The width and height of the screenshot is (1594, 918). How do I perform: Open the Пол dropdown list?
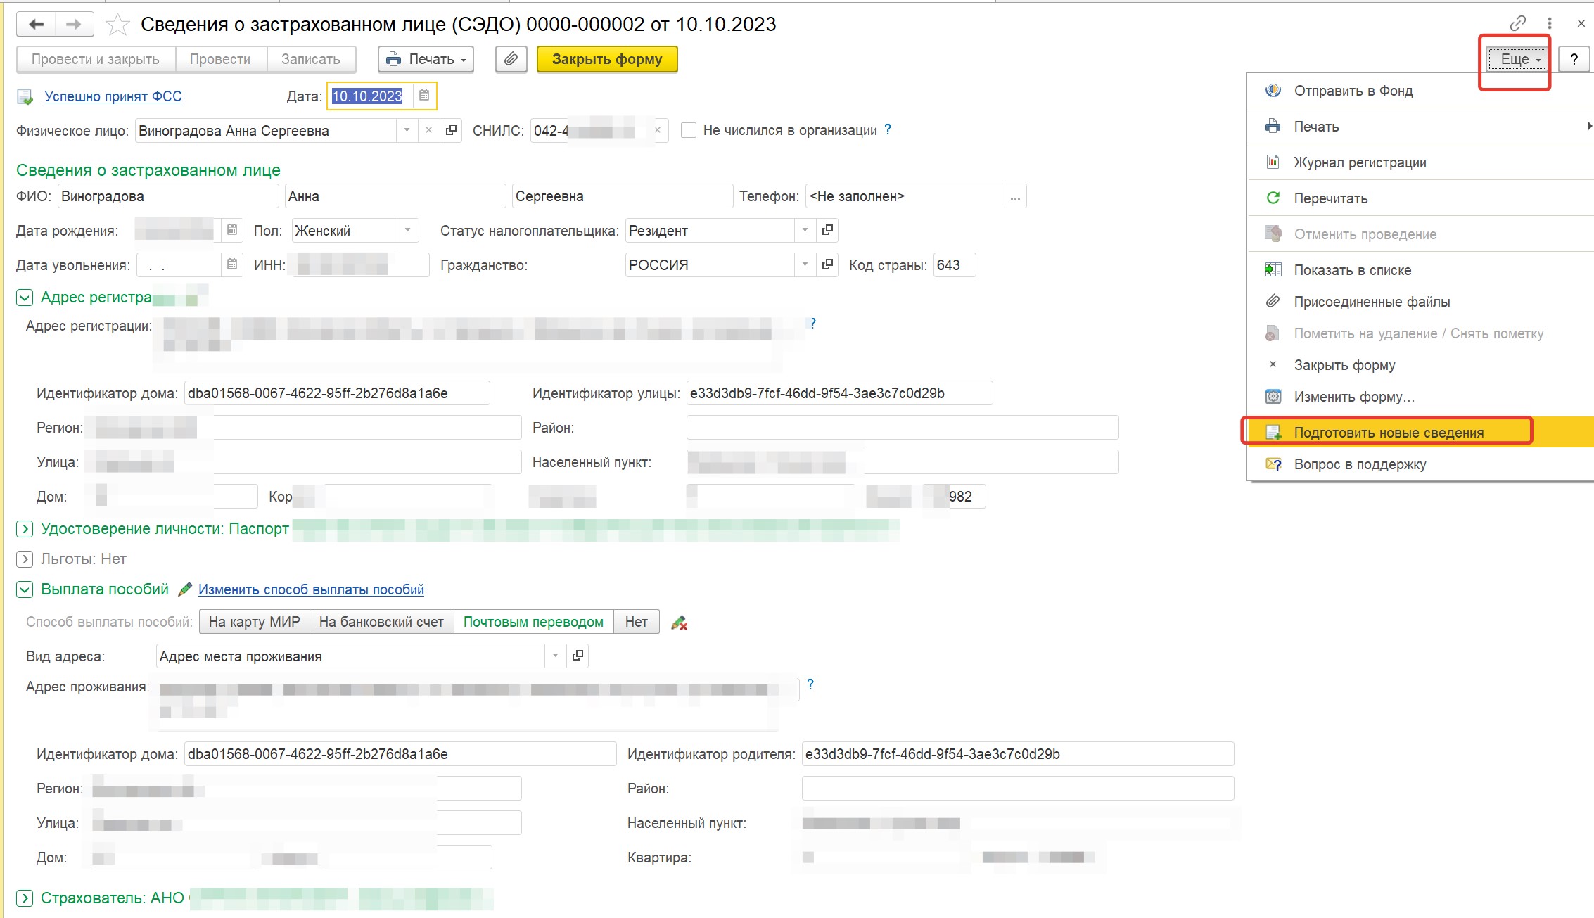pos(407,230)
